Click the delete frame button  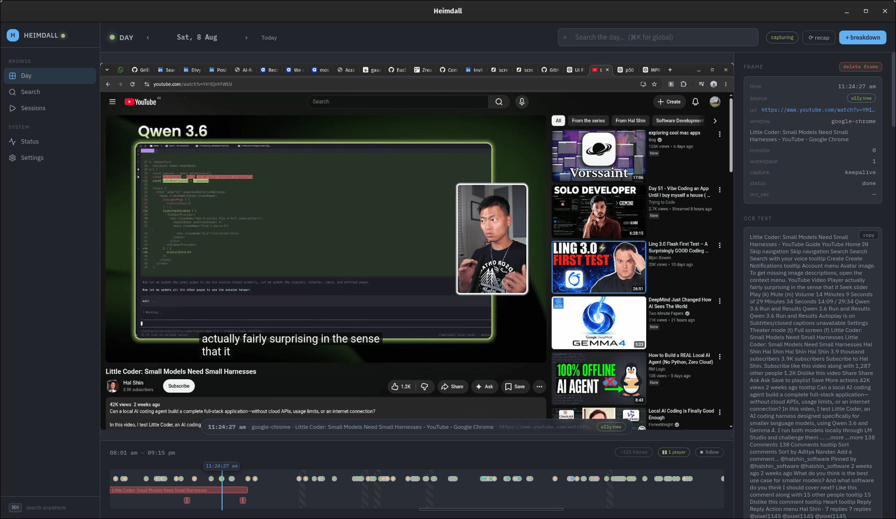point(860,67)
